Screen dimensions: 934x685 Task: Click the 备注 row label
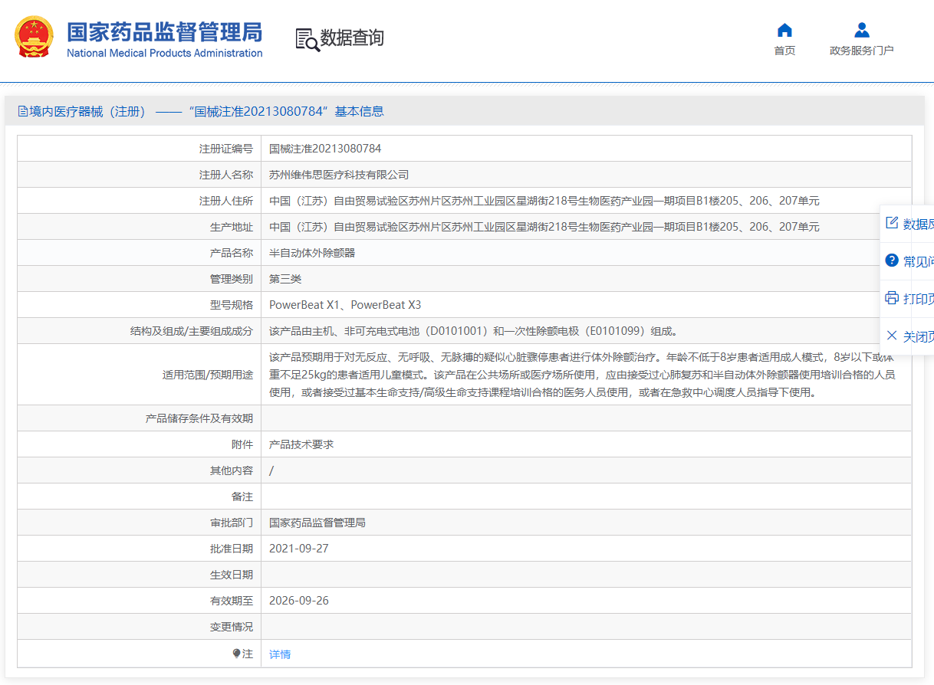(242, 497)
